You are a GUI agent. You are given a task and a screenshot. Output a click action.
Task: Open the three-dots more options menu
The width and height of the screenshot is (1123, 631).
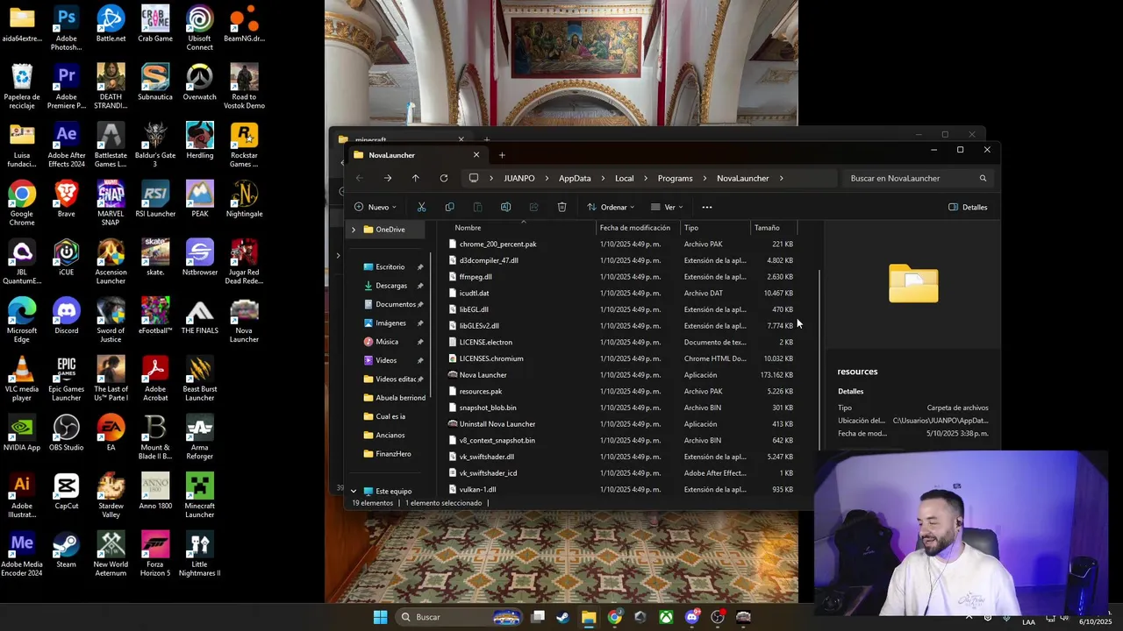pyautogui.click(x=707, y=207)
